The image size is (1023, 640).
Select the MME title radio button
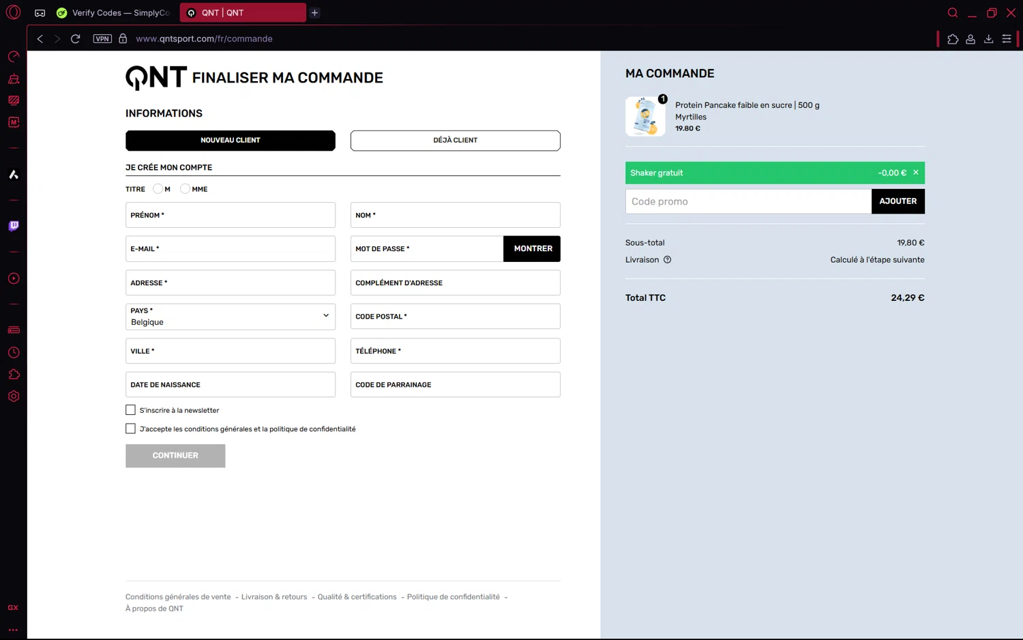coord(185,189)
